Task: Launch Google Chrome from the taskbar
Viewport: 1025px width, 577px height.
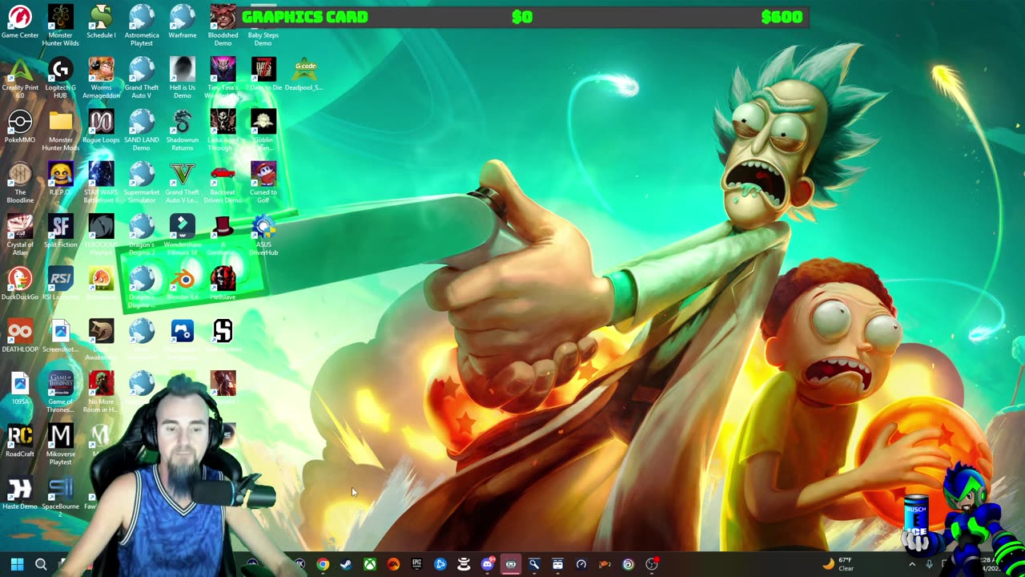Action: tap(323, 564)
